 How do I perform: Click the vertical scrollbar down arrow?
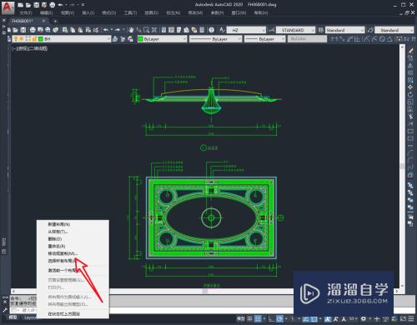coord(402,286)
